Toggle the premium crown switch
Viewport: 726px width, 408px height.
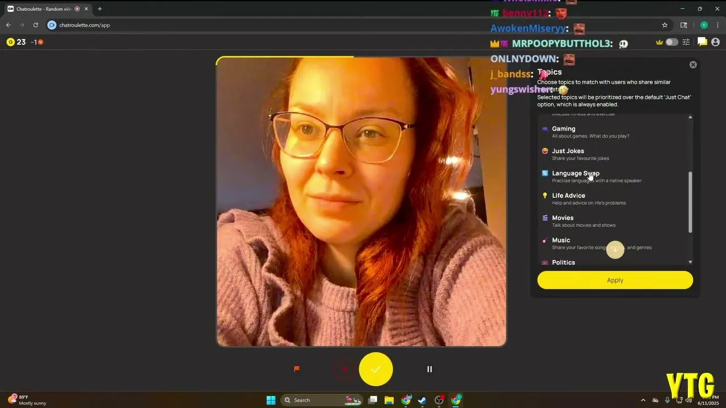672,42
